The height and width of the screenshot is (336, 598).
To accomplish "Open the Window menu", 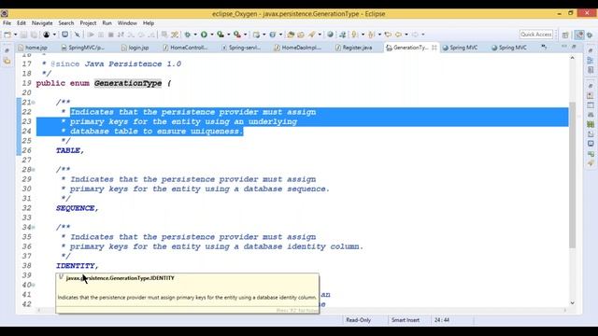I will 127,22.
